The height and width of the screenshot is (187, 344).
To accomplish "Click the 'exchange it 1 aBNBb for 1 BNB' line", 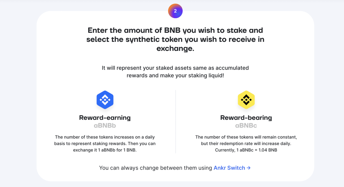I will coord(105,150).
